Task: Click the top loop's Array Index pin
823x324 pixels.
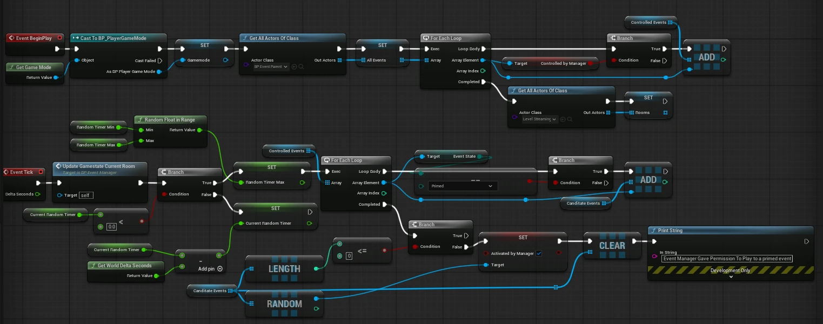Action: coord(483,71)
